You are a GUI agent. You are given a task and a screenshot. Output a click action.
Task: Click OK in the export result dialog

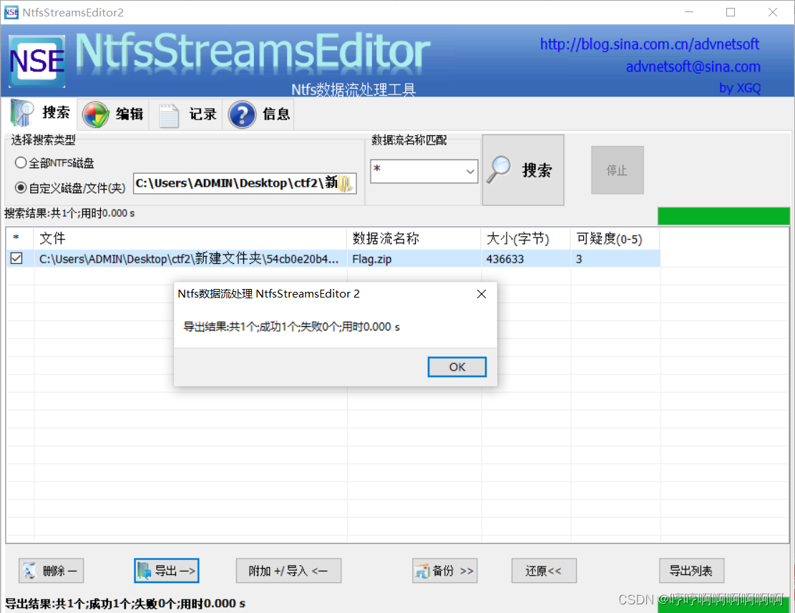[x=457, y=367]
